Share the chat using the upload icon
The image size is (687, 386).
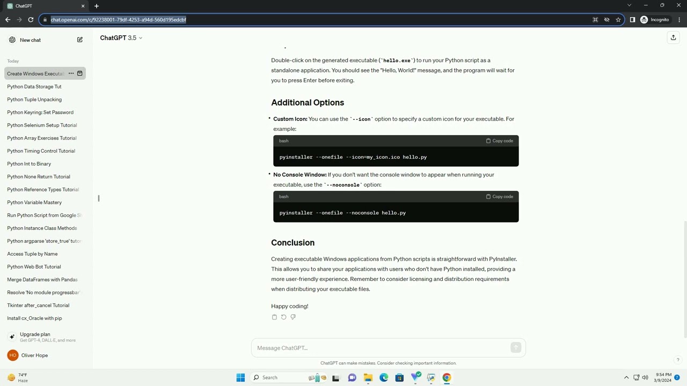point(673,38)
